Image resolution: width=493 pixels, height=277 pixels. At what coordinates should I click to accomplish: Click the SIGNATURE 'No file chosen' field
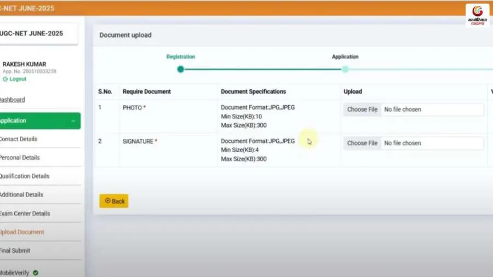(x=432, y=143)
